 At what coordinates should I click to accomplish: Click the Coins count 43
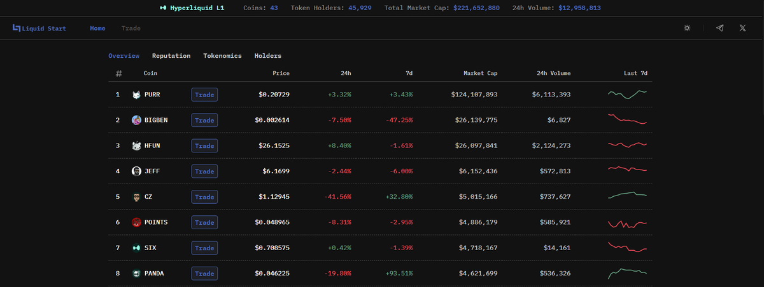pos(274,8)
